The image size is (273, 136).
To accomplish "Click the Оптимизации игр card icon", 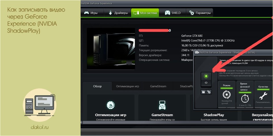I will (111, 105).
